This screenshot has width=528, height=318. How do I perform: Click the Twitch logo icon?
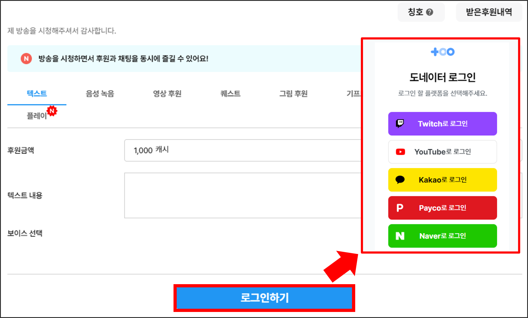[x=400, y=124]
